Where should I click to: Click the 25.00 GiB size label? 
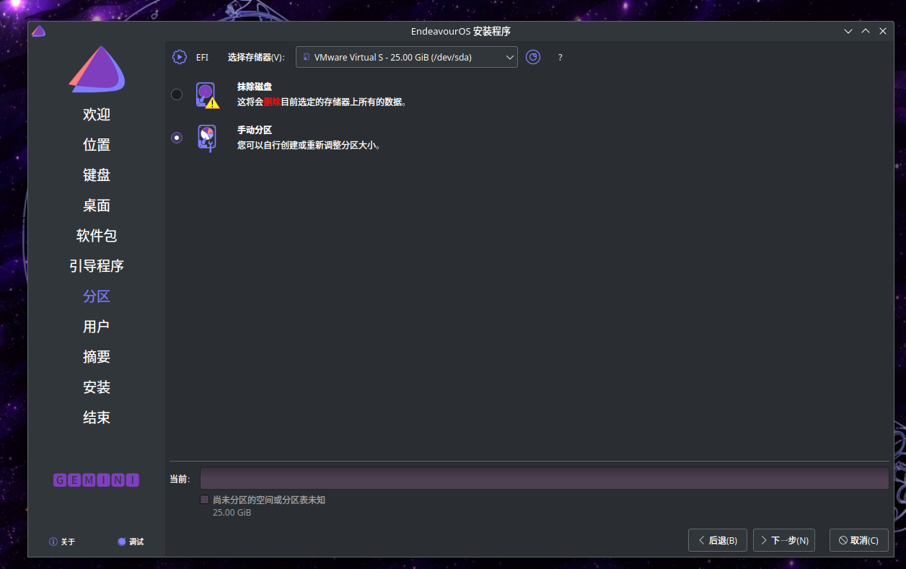pos(232,513)
